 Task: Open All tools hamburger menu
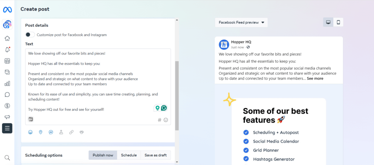pyautogui.click(x=7, y=128)
